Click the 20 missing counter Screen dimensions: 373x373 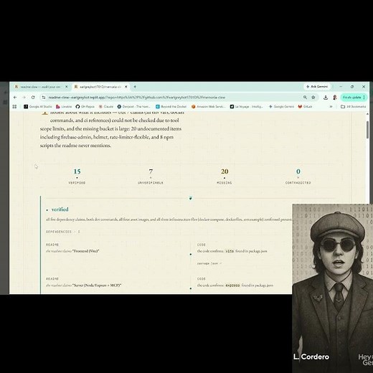[225, 176]
